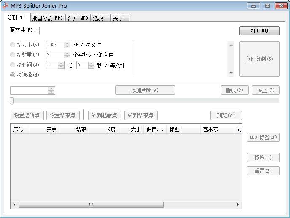Click the seconds value field
This screenshot has height=218, width=290.
tap(82, 65)
